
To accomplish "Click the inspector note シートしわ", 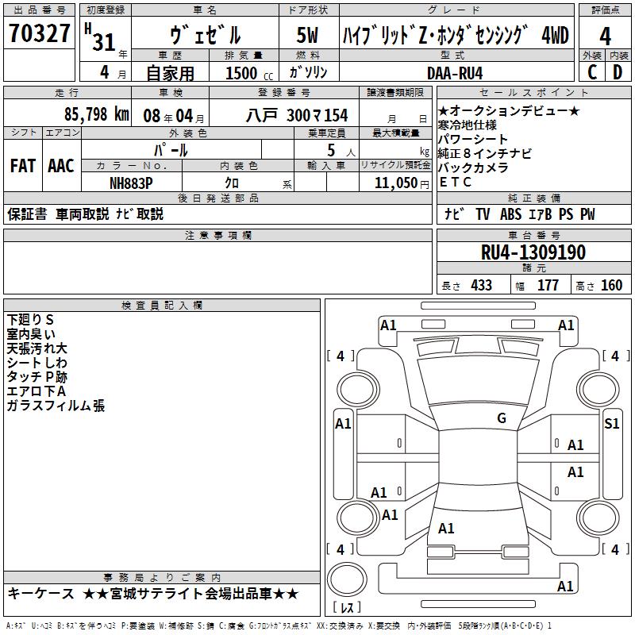I will tap(37, 363).
